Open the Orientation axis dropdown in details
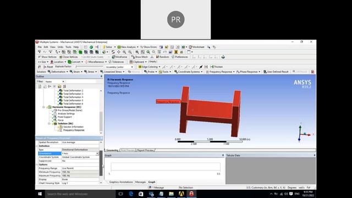Image resolution: width=352 pixels, height=198 pixels. (x=97, y=153)
